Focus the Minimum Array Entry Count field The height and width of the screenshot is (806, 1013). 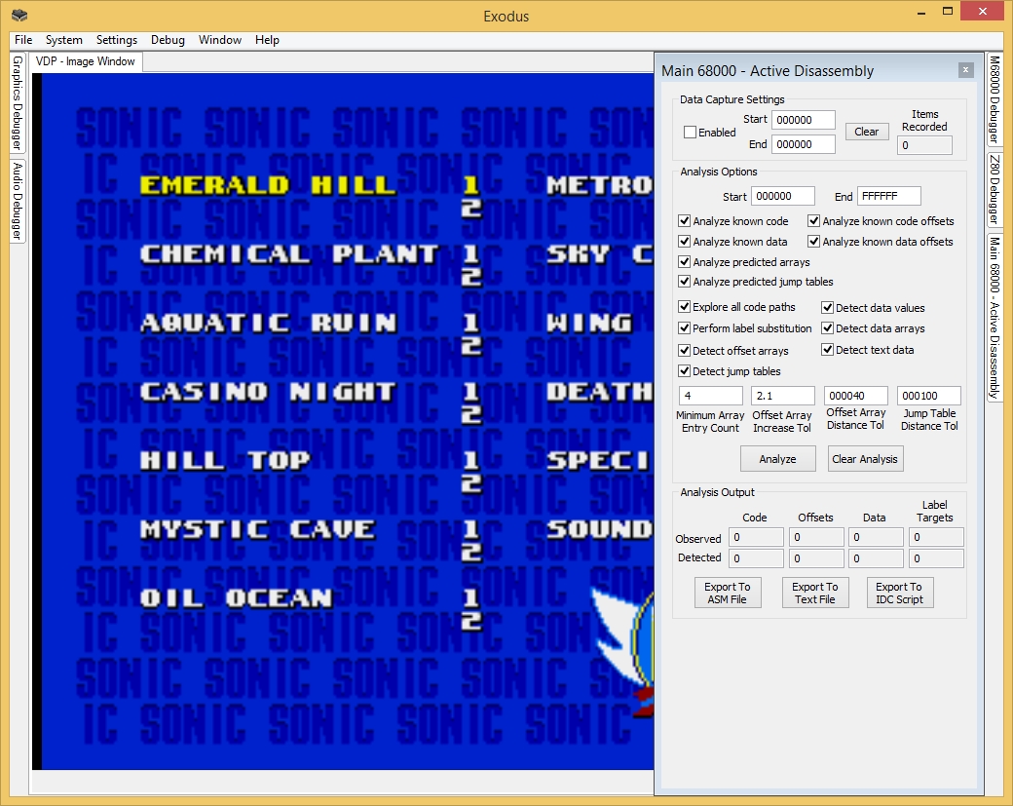pos(710,396)
